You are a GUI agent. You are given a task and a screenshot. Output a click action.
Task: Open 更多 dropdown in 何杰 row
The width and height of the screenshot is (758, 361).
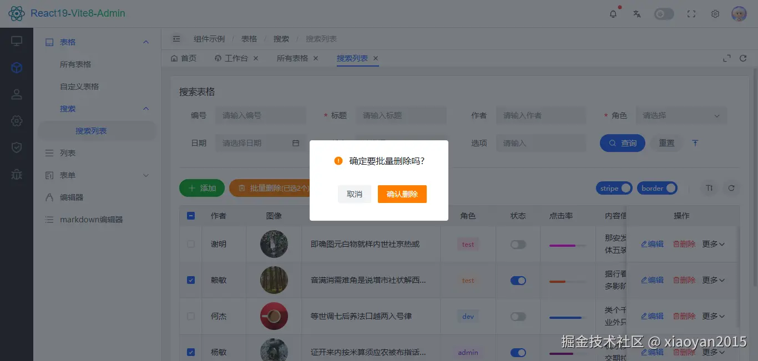point(714,316)
